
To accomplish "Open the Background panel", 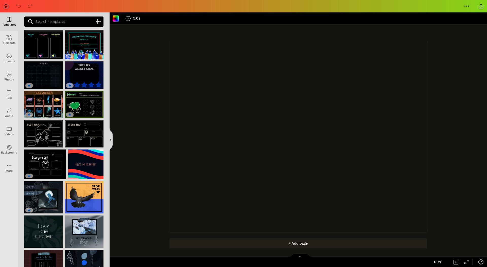I will [x=9, y=149].
